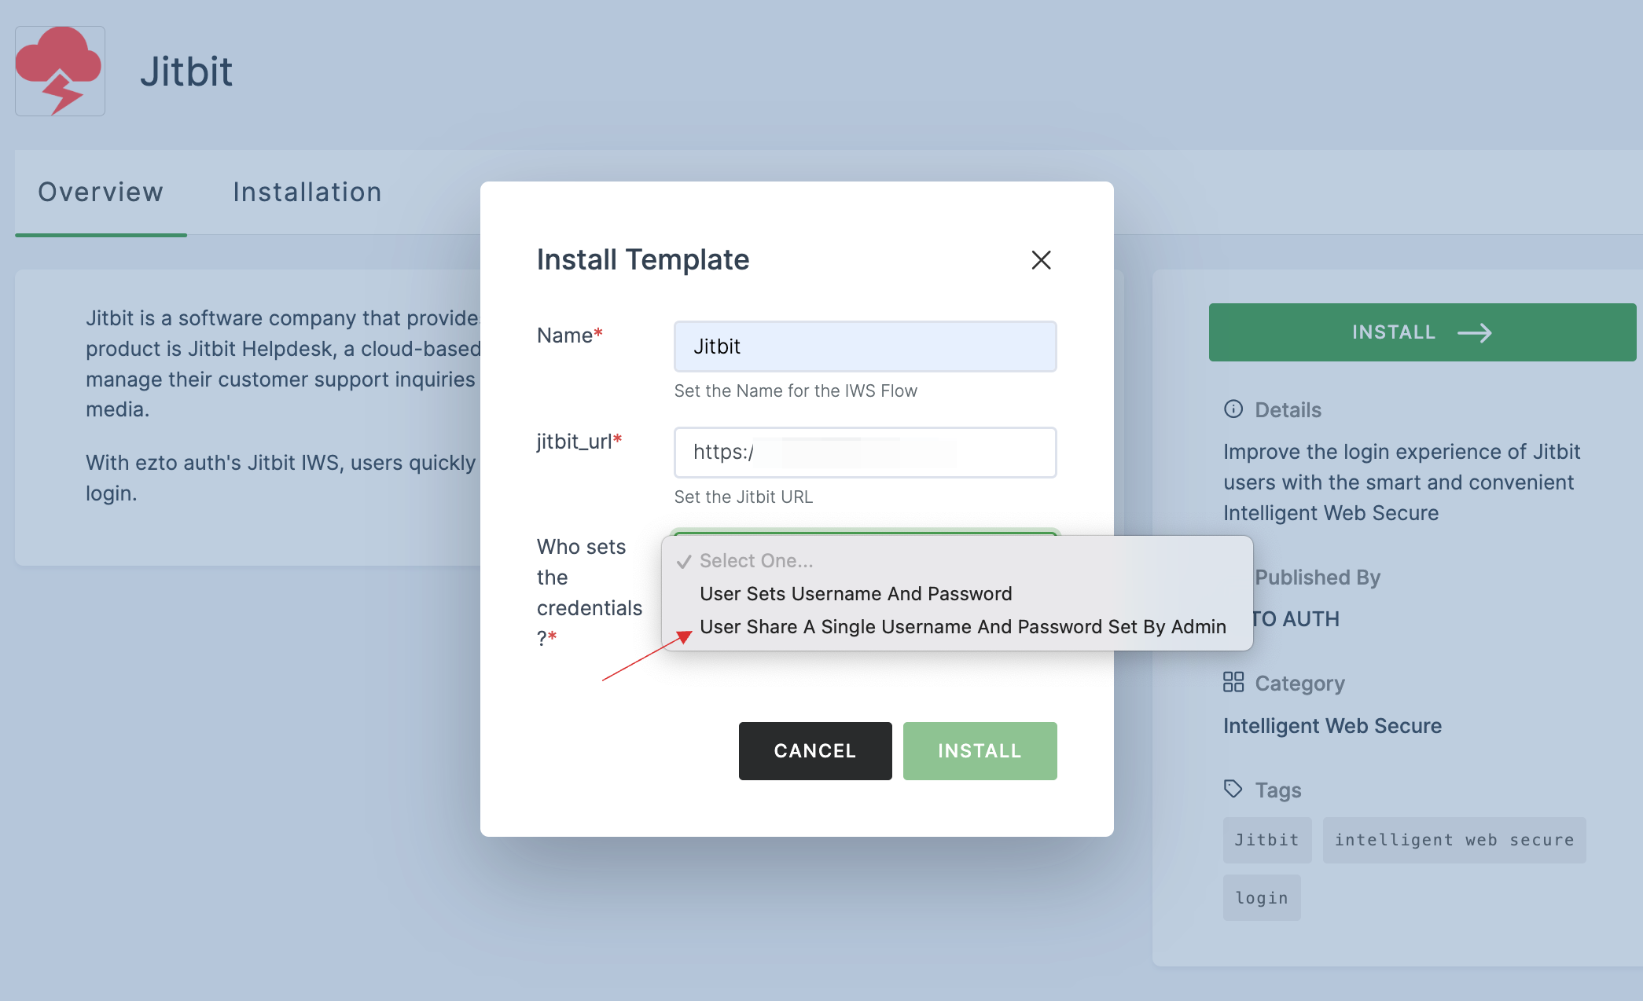The height and width of the screenshot is (1001, 1643).
Task: Click the CANCEL button
Action: point(814,750)
